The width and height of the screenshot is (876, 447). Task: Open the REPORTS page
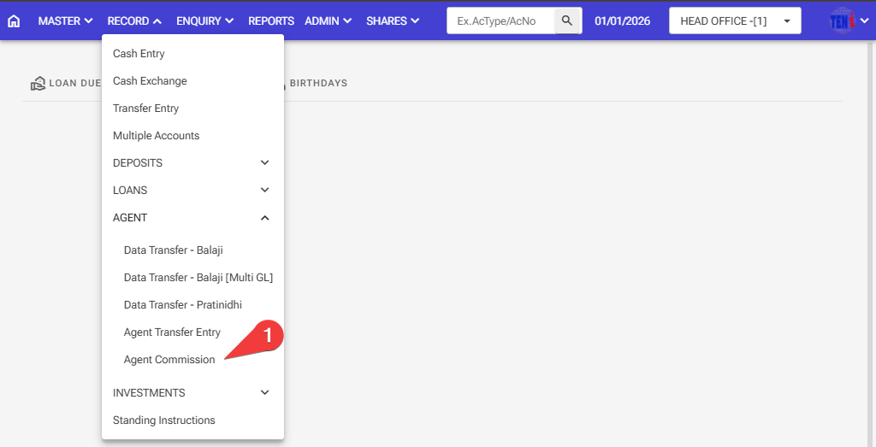pos(271,21)
